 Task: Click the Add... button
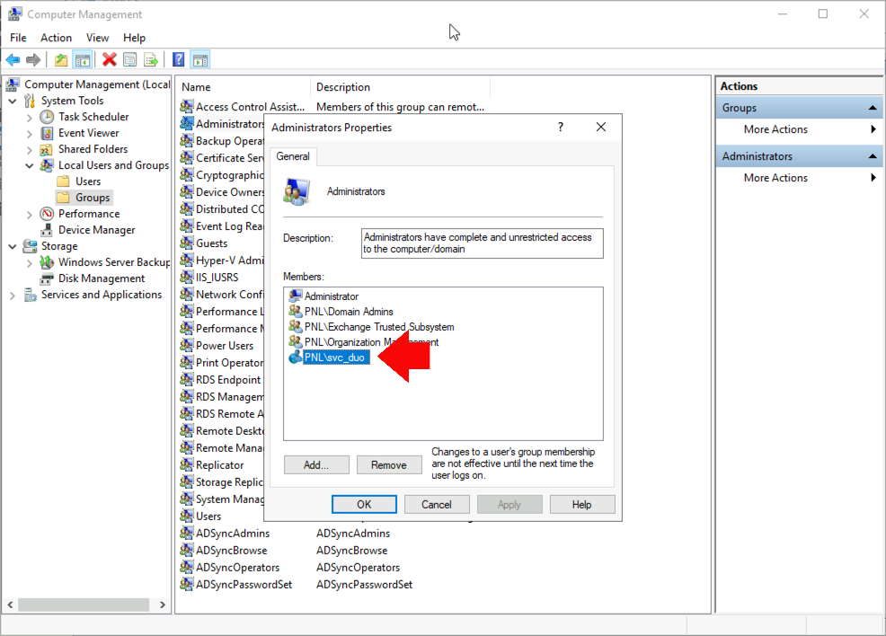(x=316, y=464)
